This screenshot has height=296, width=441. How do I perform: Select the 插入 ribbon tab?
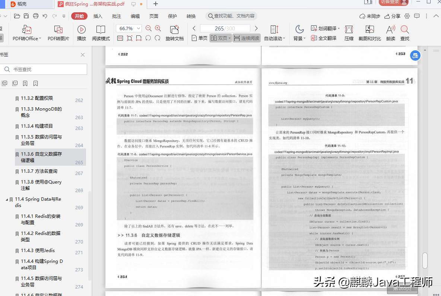98,16
